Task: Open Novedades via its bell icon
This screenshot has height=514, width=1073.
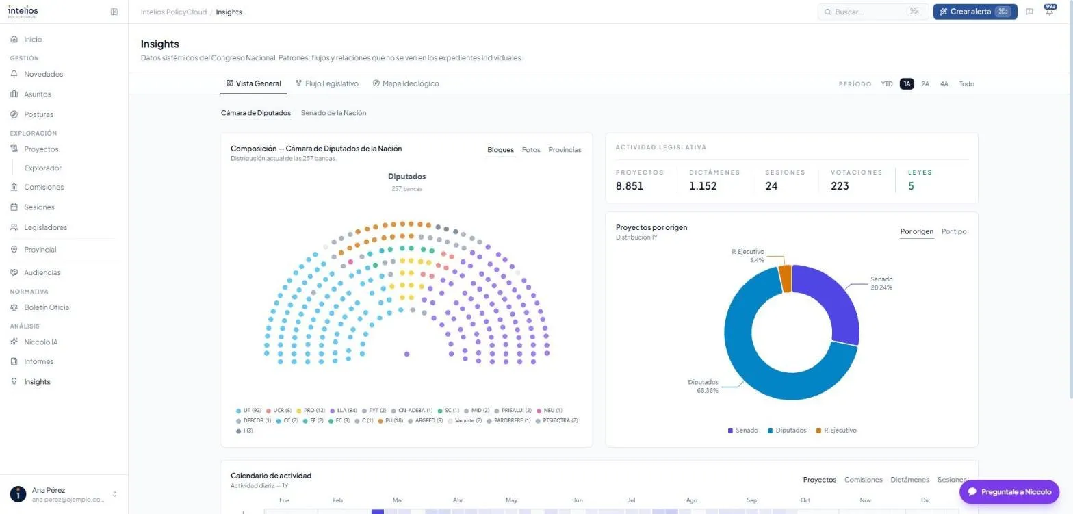Action: (14, 74)
